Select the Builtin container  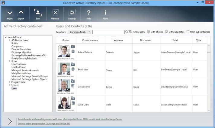pyautogui.click(x=15, y=43)
